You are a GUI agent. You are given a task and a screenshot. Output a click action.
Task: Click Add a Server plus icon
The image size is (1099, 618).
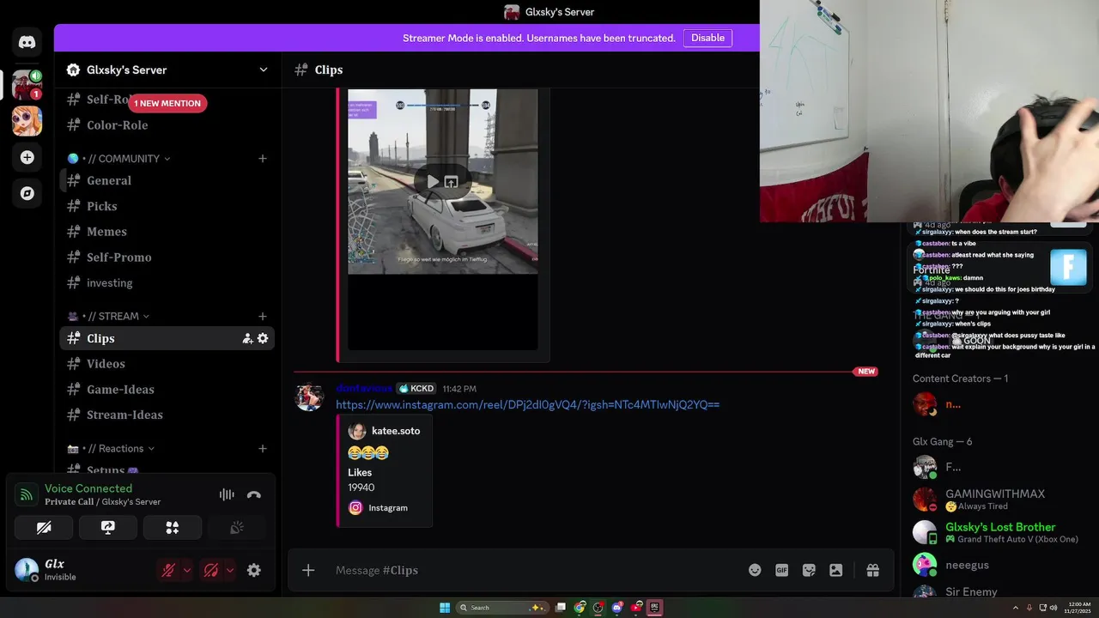[x=27, y=157]
